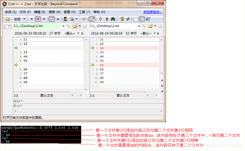Click the Rules referee icon

[65, 19]
